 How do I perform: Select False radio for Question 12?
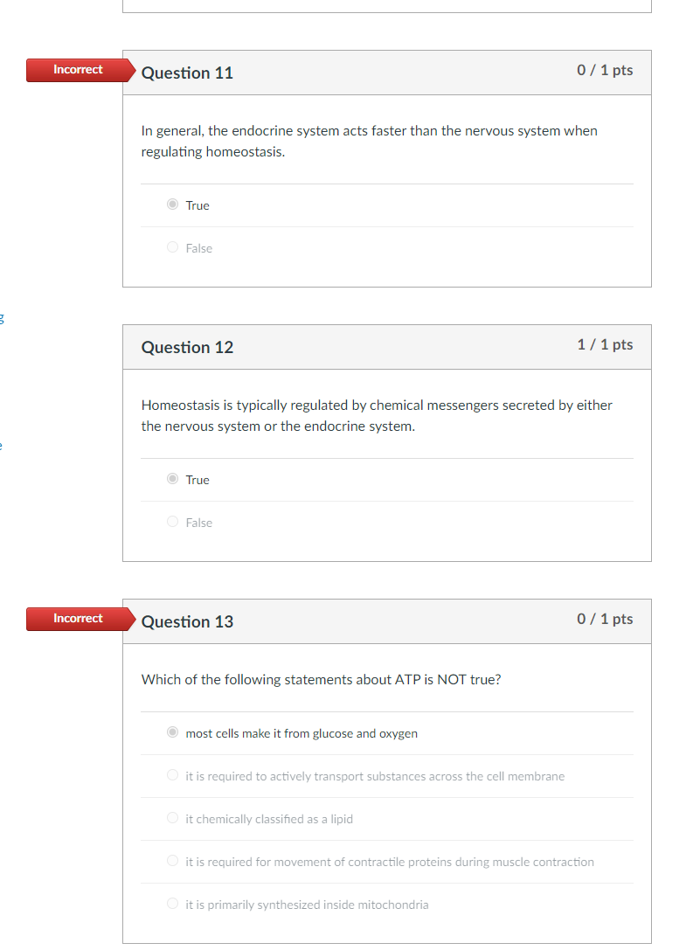pyautogui.click(x=173, y=522)
